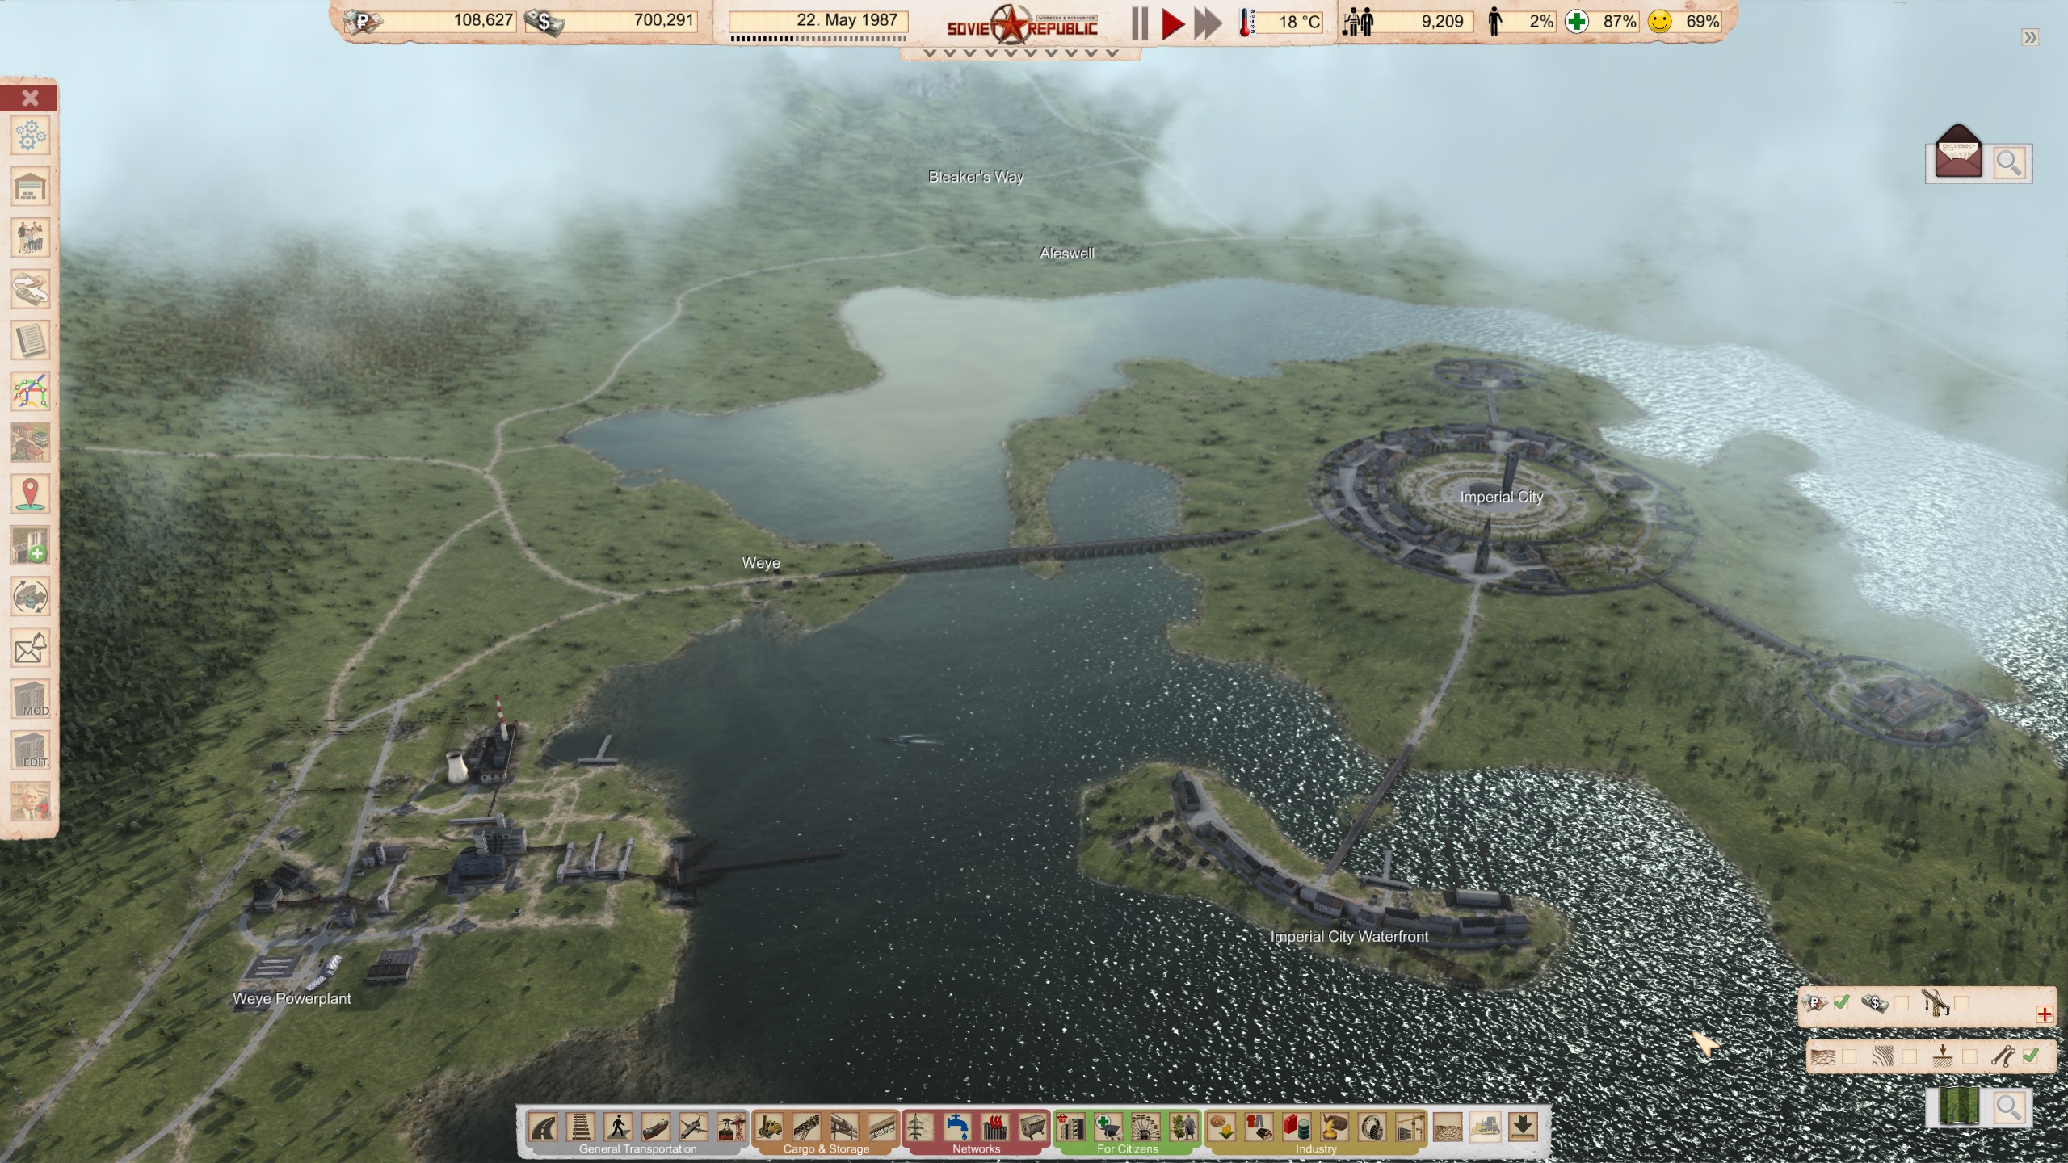This screenshot has width=2068, height=1163.
Task: Click the red map pin marker icon
Action: (30, 494)
